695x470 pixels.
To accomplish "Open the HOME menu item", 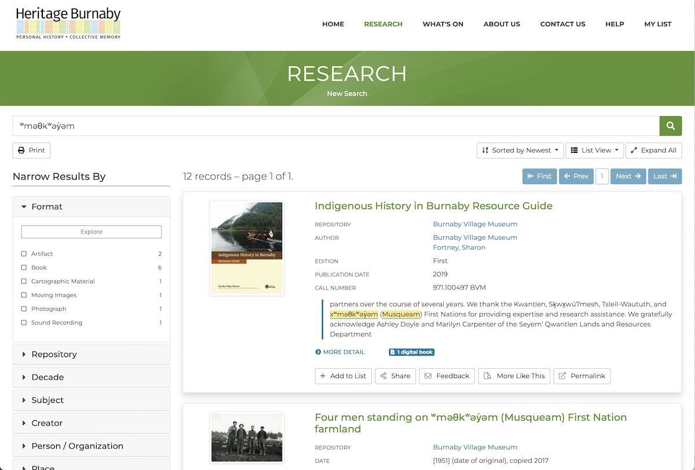I will click(x=333, y=24).
